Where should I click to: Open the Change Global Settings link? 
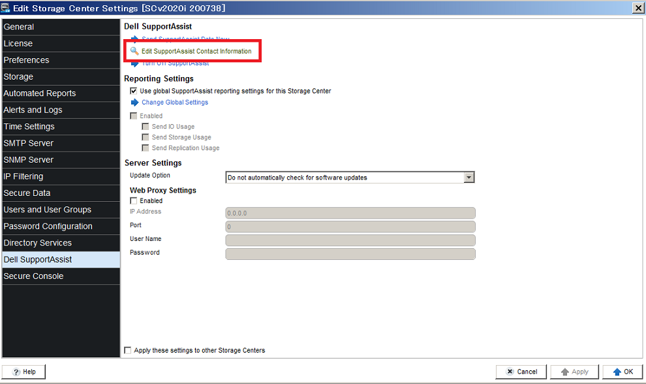coord(175,103)
